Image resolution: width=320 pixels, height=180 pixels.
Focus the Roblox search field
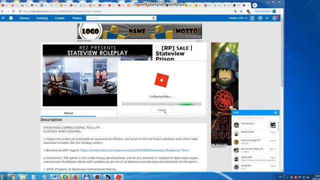point(119,18)
